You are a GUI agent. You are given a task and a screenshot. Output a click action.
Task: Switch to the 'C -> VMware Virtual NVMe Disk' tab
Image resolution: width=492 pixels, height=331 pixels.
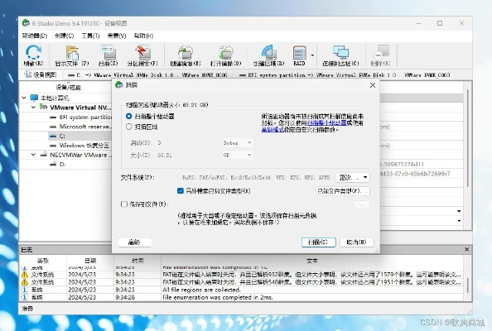[x=147, y=75]
